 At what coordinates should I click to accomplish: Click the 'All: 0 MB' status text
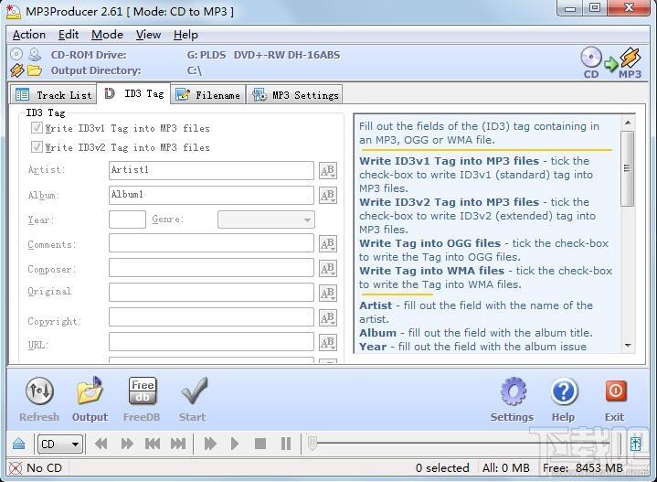coord(505,467)
